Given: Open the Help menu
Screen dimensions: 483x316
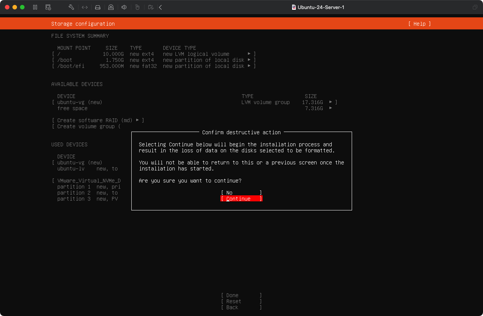Looking at the screenshot, I should [x=419, y=24].
